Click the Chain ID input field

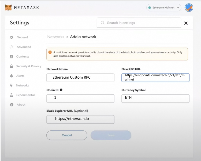[80, 98]
